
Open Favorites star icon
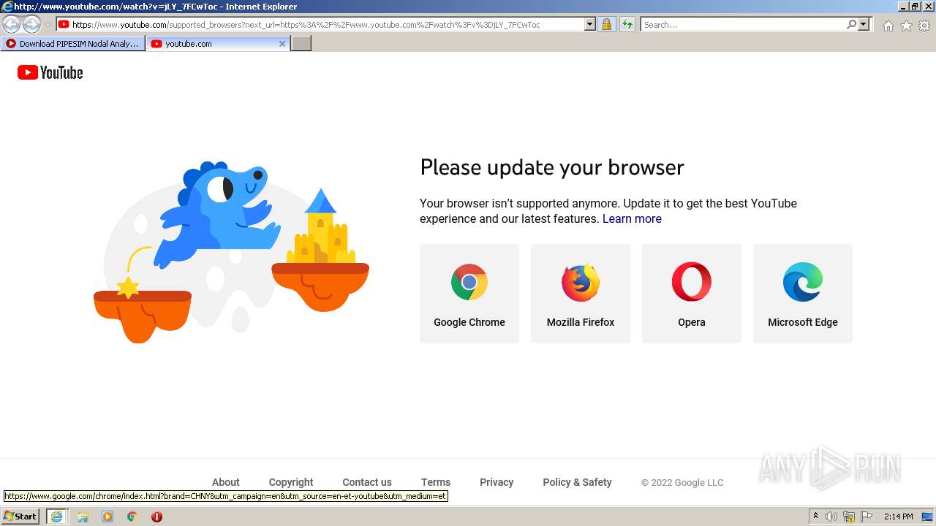[906, 26]
